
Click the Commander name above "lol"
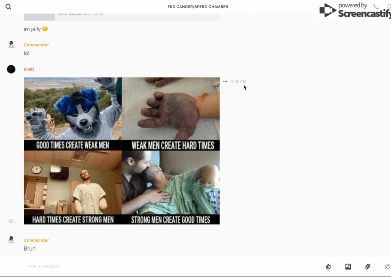point(36,45)
